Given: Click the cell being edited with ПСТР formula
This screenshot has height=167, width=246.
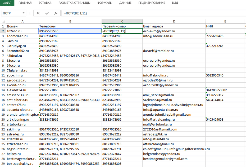Looking at the screenshot, I should (122, 31).
